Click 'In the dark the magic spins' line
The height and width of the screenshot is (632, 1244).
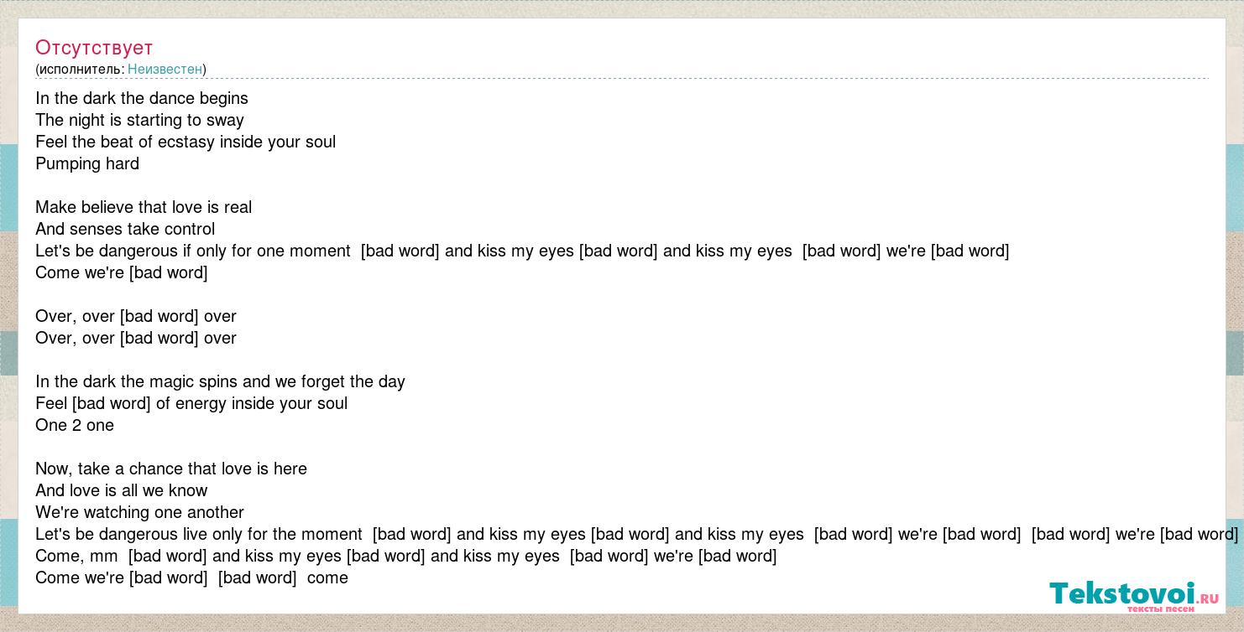tap(220, 381)
